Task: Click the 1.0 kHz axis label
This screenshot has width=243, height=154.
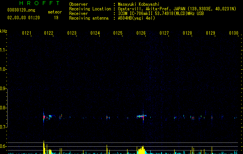Action: (x=3, y=69)
